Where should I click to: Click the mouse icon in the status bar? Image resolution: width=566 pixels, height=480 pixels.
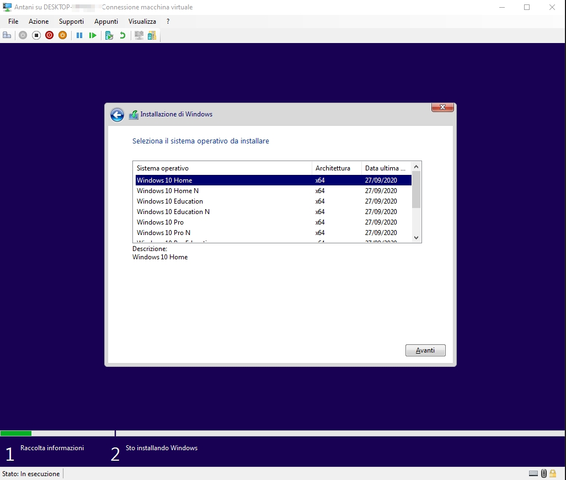point(544,473)
